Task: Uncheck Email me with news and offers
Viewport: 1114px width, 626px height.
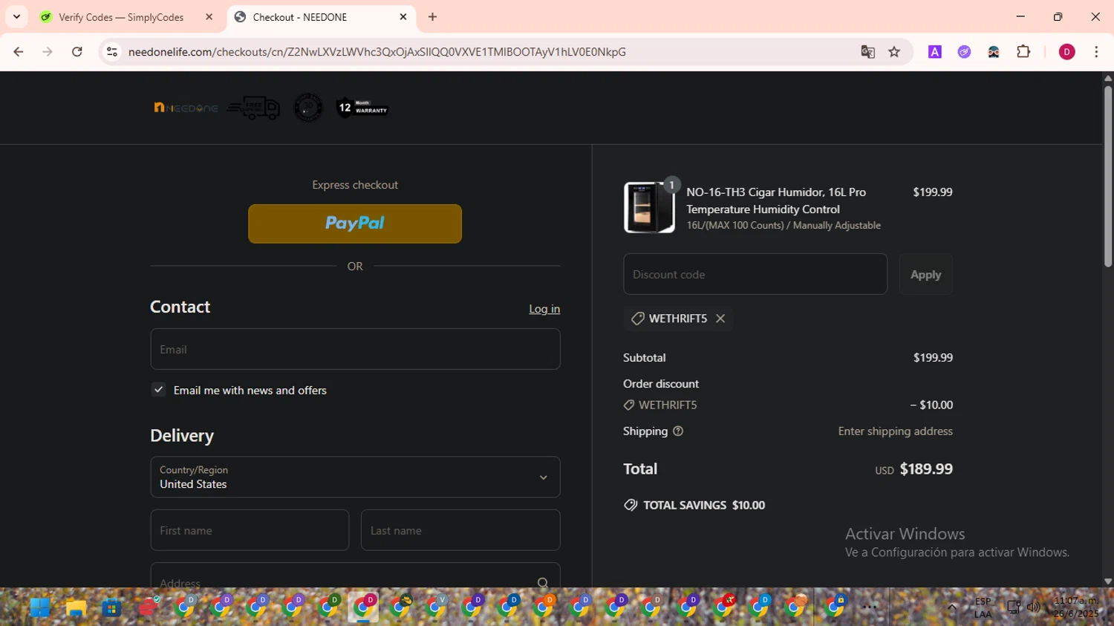Action: (x=159, y=390)
